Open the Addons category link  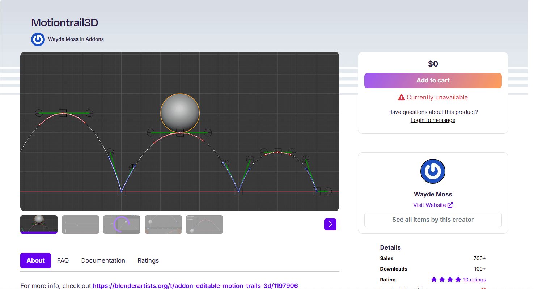click(95, 39)
